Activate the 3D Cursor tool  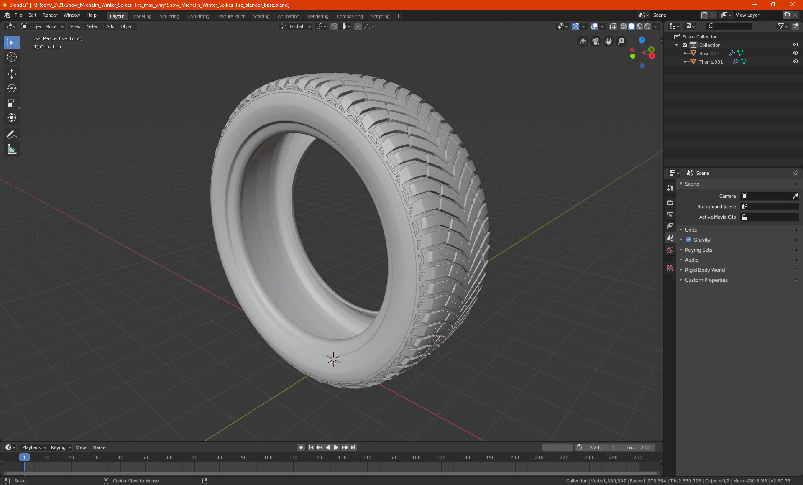click(12, 57)
